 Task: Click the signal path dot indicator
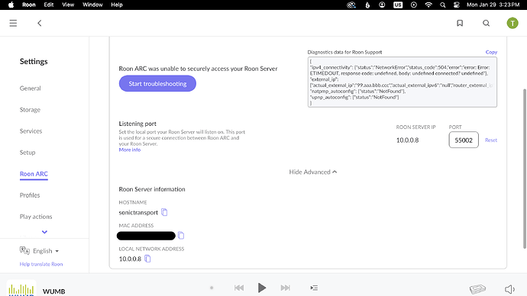click(x=212, y=288)
